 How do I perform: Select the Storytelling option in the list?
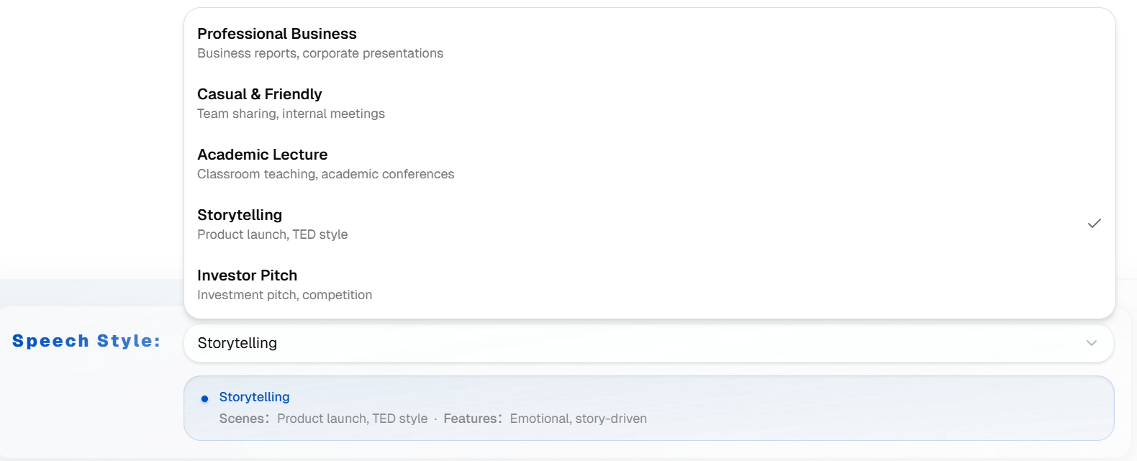point(240,215)
